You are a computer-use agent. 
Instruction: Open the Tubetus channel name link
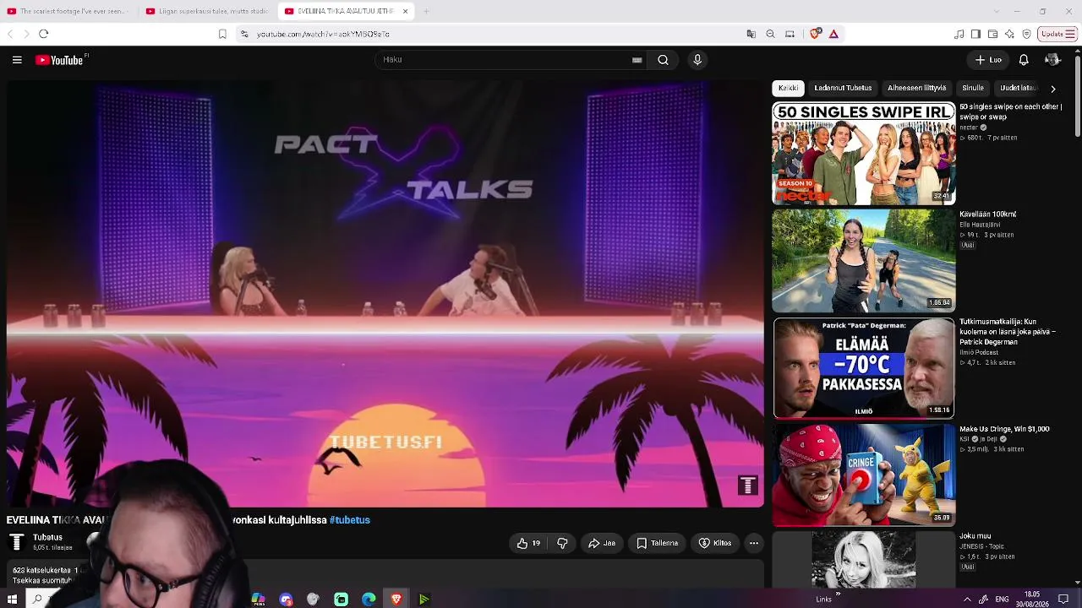[x=47, y=537]
